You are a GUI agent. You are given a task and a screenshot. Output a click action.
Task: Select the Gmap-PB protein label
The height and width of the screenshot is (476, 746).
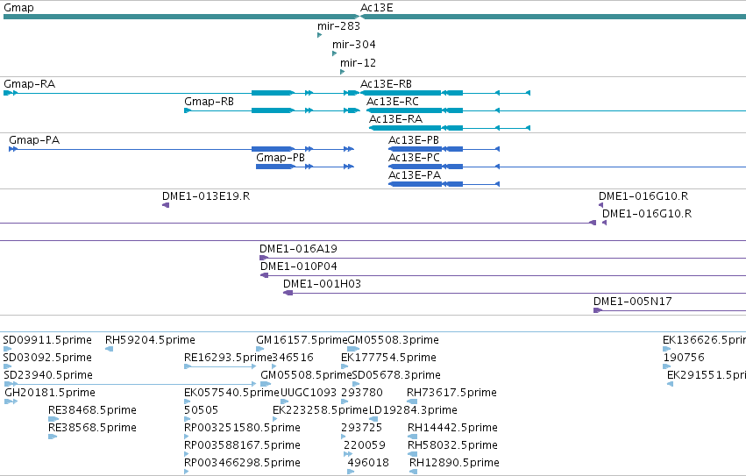click(x=281, y=158)
